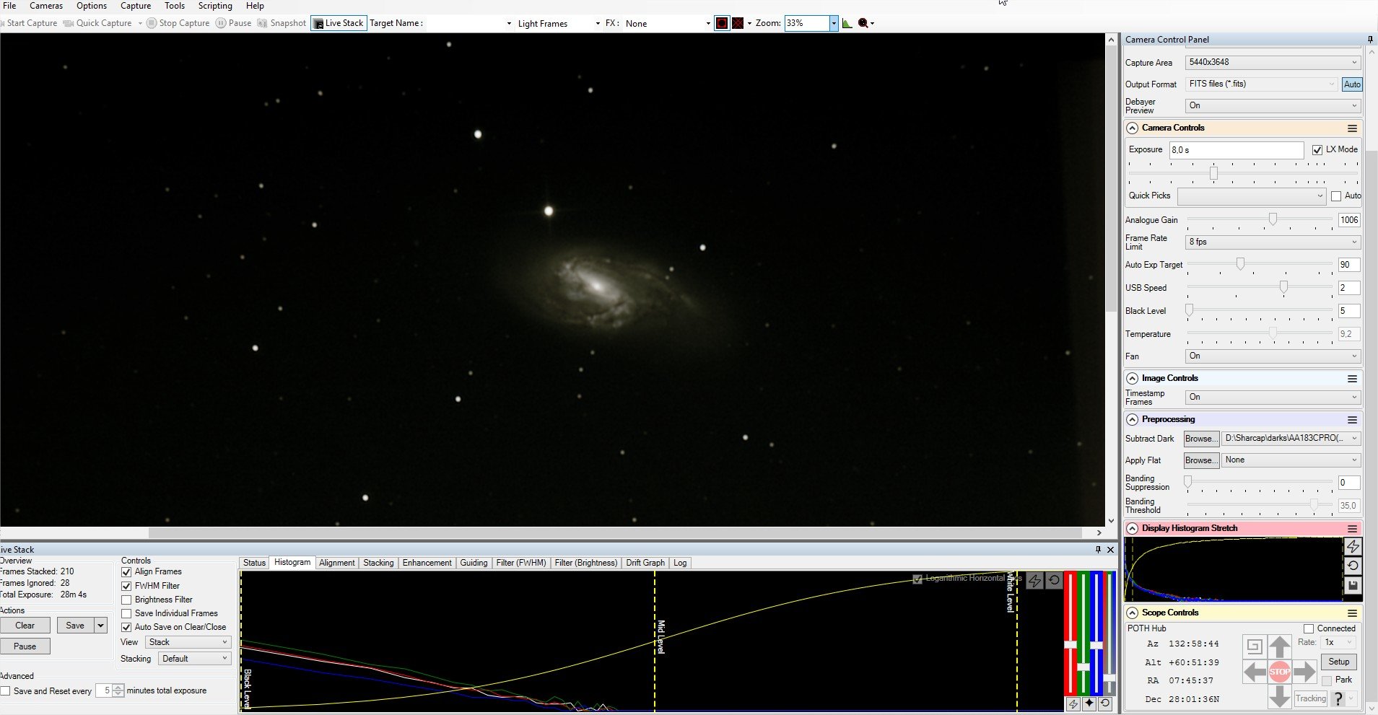Click the red STOP scope movement button

click(1279, 672)
